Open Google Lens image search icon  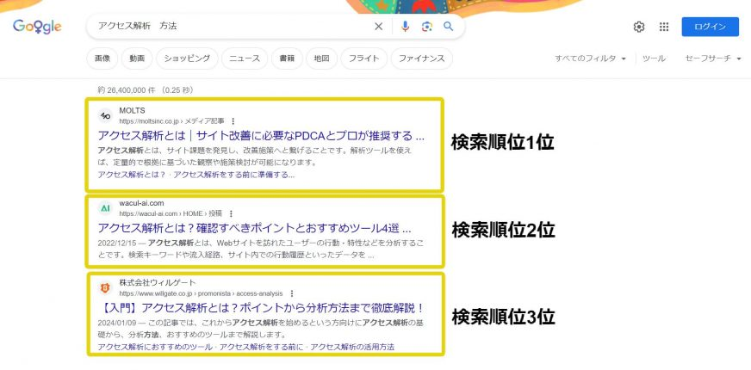pyautogui.click(x=426, y=27)
